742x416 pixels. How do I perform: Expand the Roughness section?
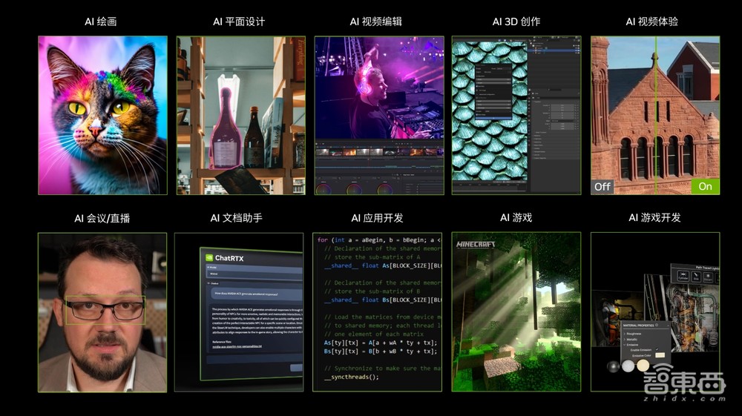pos(633,334)
